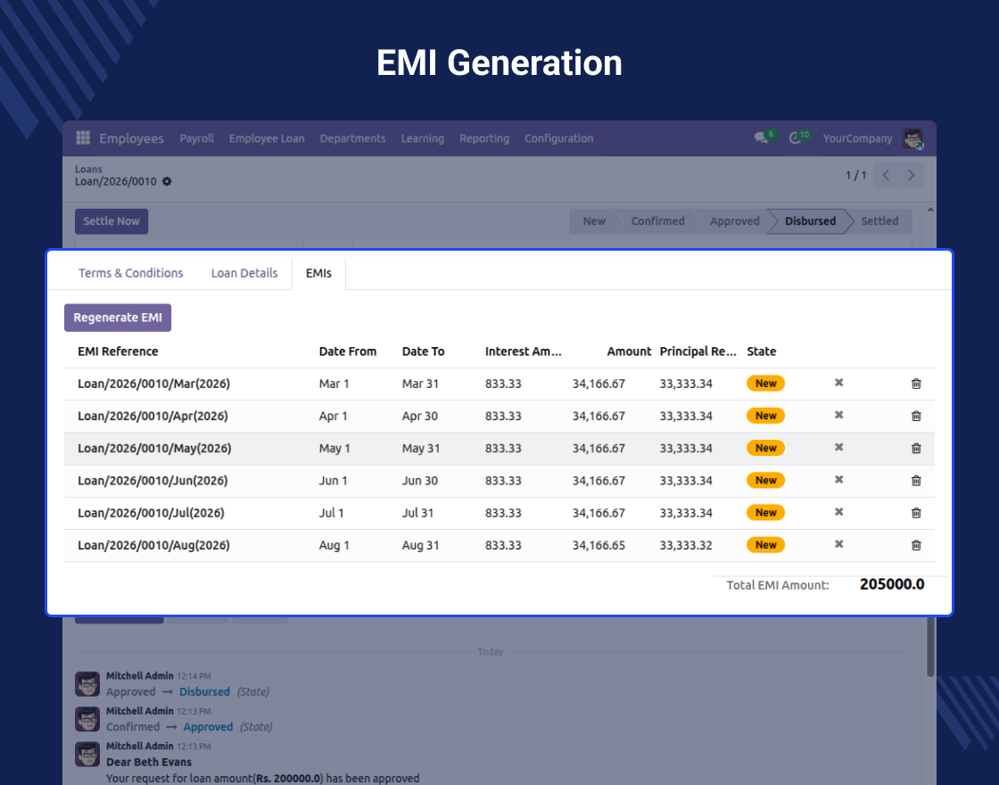Open the Employee Loan menu
The height and width of the screenshot is (785, 999).
pos(267,138)
